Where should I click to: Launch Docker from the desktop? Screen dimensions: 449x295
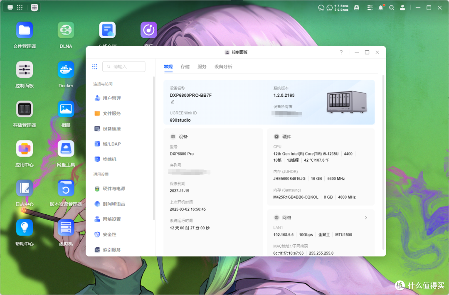66,69
